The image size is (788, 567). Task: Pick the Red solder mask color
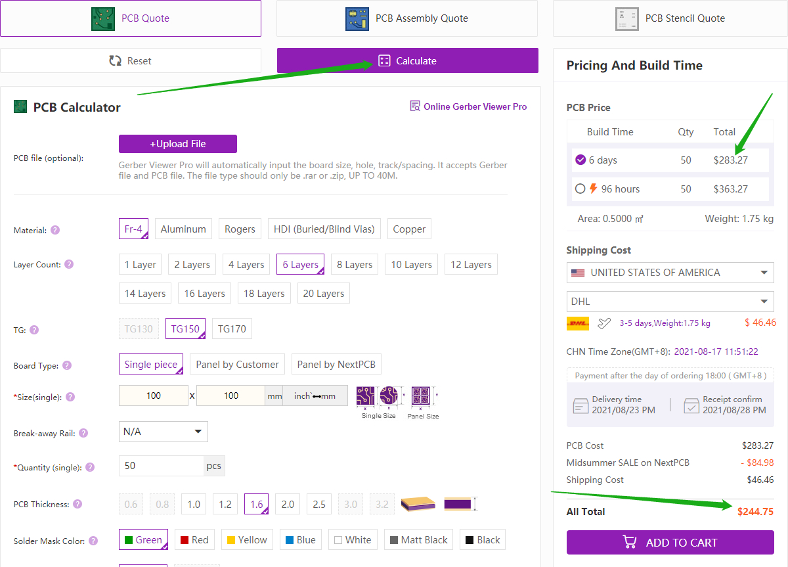(x=193, y=540)
